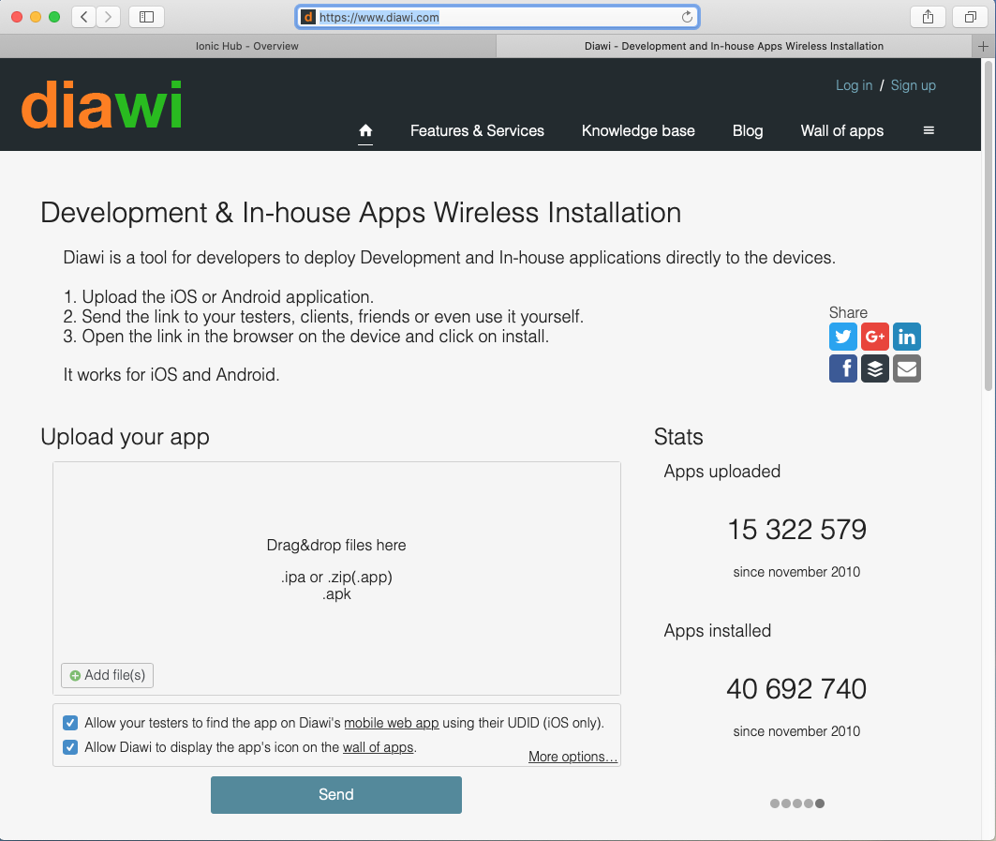996x841 pixels.
Task: Click the address bar URL field
Action: click(498, 17)
